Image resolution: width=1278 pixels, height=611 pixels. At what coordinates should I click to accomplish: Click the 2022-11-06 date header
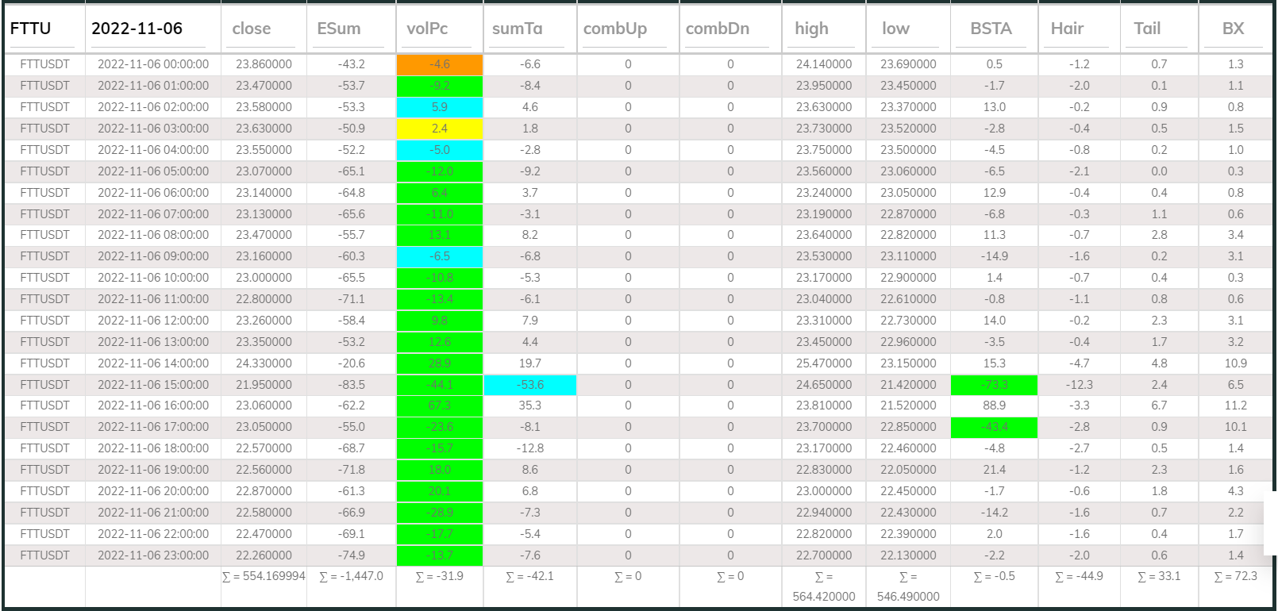tap(137, 29)
